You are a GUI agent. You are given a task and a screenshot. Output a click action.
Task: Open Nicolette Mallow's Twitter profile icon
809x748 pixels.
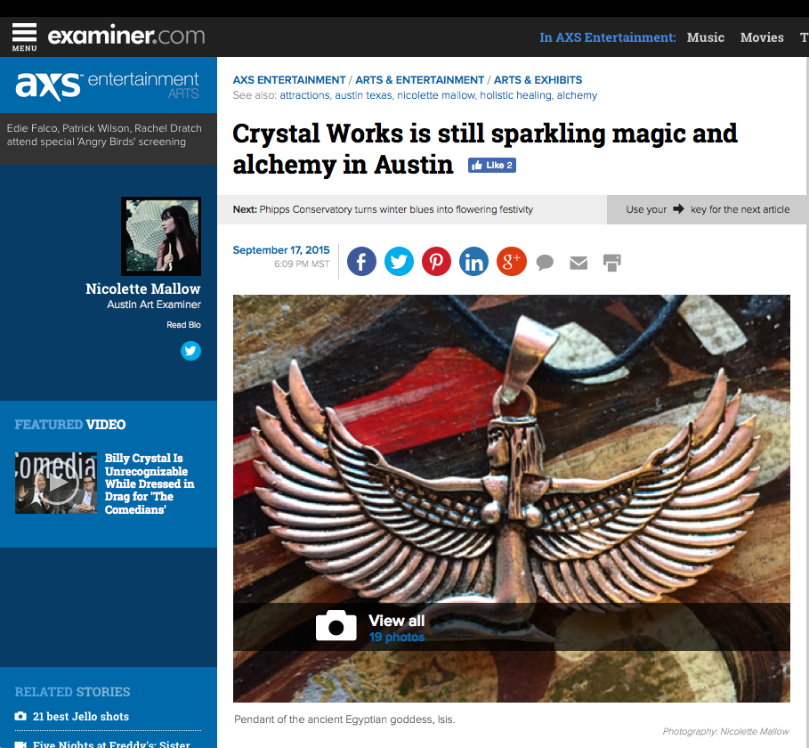190,351
